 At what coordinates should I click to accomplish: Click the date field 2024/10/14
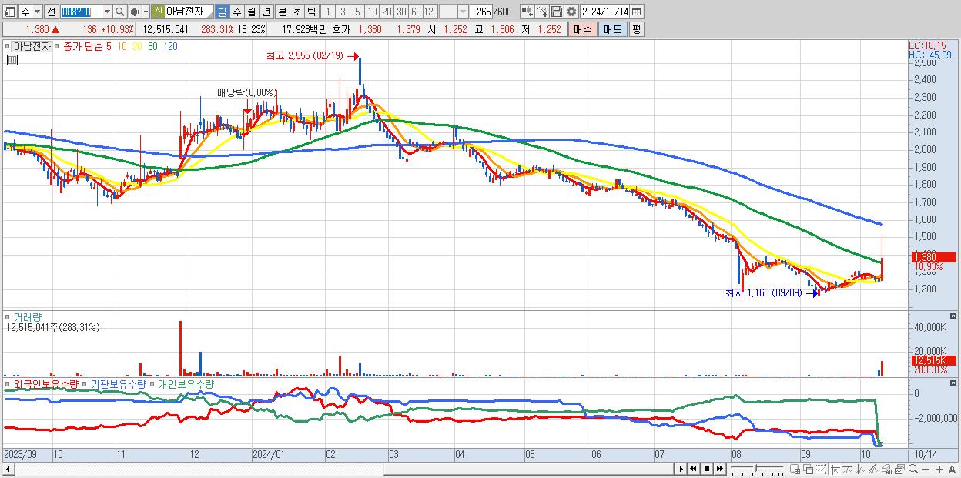tap(605, 12)
